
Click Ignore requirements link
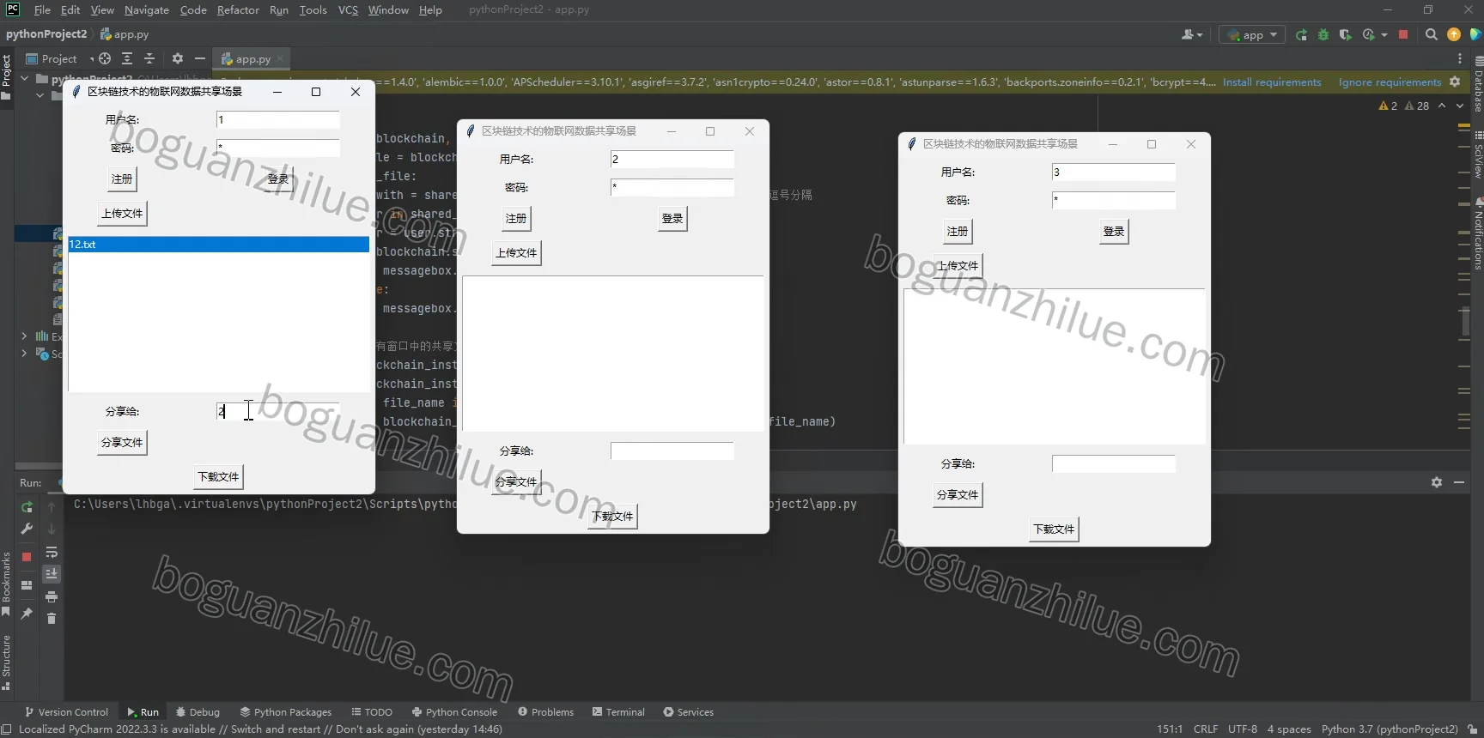(1390, 82)
